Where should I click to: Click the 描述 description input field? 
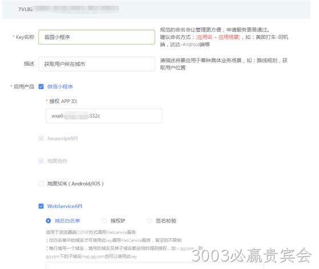pos(96,64)
